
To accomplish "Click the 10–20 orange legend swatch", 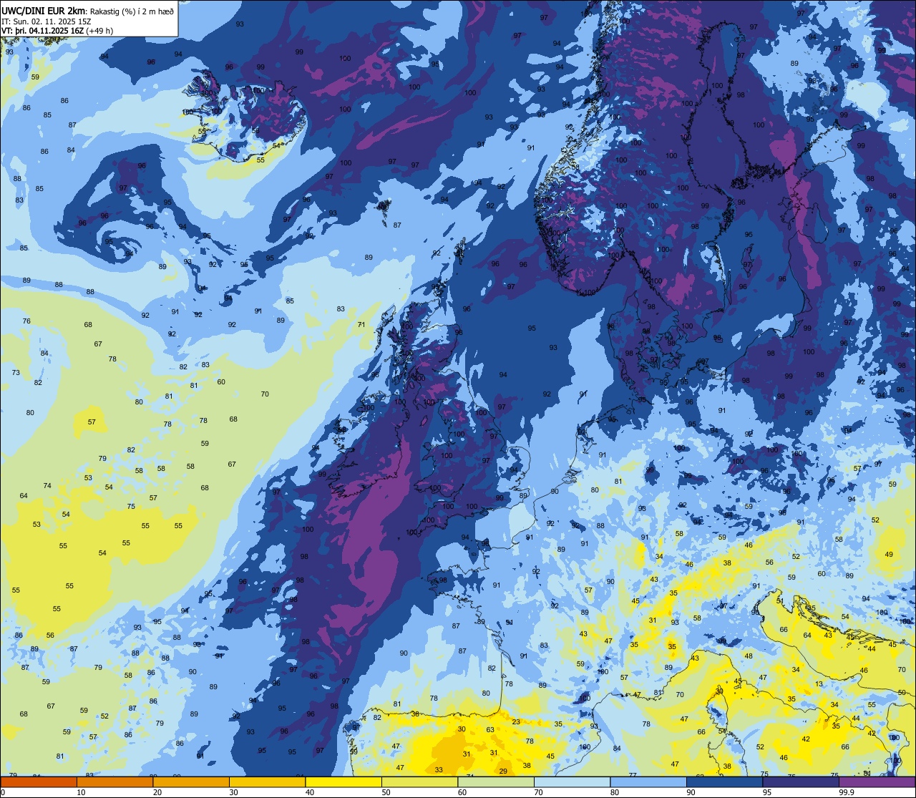I will 114,782.
